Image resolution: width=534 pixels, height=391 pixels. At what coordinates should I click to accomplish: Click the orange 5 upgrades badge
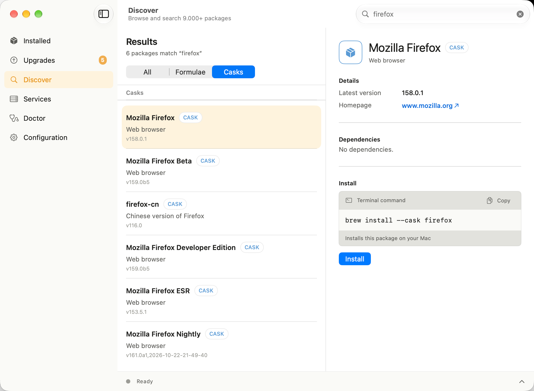coord(103,60)
